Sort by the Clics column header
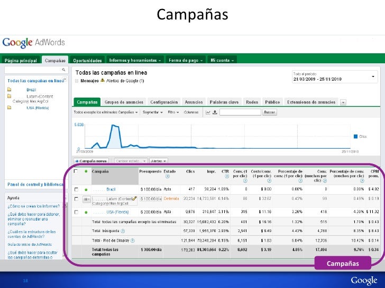The image size is (385, 288). tap(190, 171)
